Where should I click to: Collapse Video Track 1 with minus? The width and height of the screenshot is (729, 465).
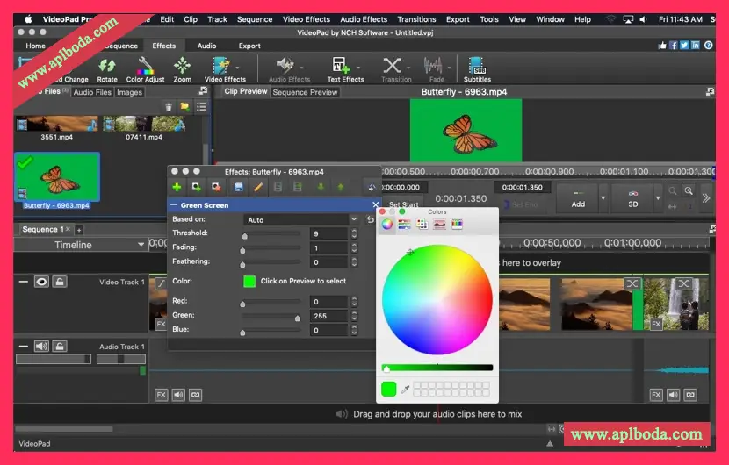pyautogui.click(x=24, y=282)
